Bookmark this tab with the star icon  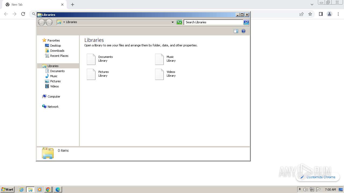coord(310,14)
